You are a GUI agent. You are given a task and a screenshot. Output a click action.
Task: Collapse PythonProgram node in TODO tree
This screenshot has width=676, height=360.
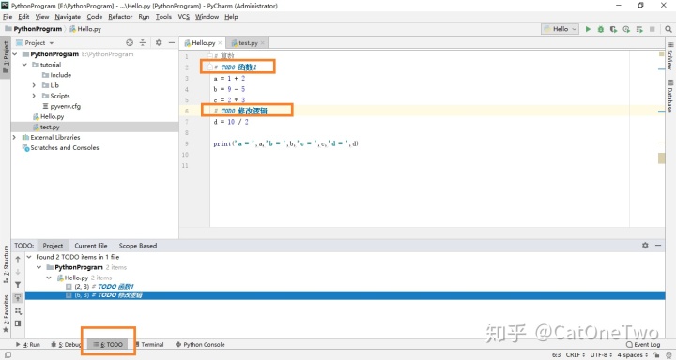(x=38, y=267)
